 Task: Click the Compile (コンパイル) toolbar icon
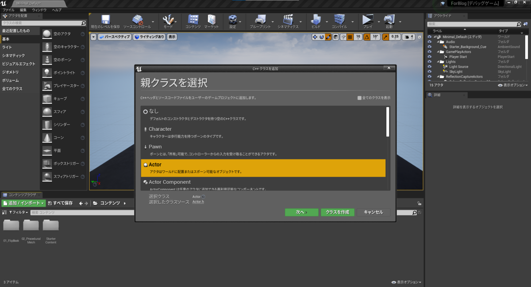click(x=339, y=20)
